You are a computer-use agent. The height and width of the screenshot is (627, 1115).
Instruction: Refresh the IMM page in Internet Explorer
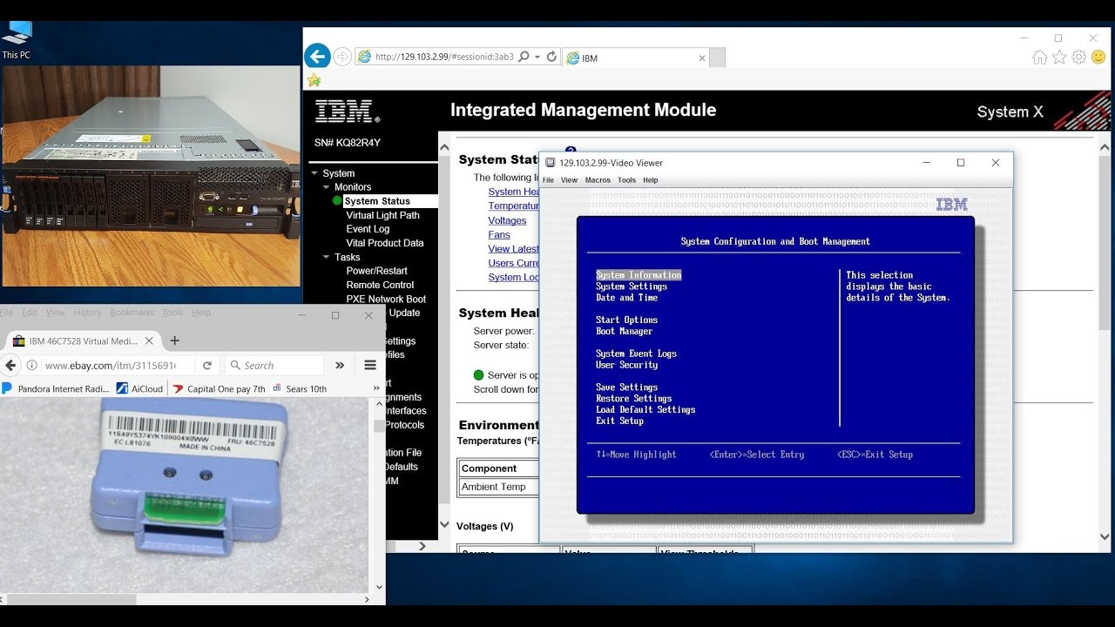[x=551, y=57]
